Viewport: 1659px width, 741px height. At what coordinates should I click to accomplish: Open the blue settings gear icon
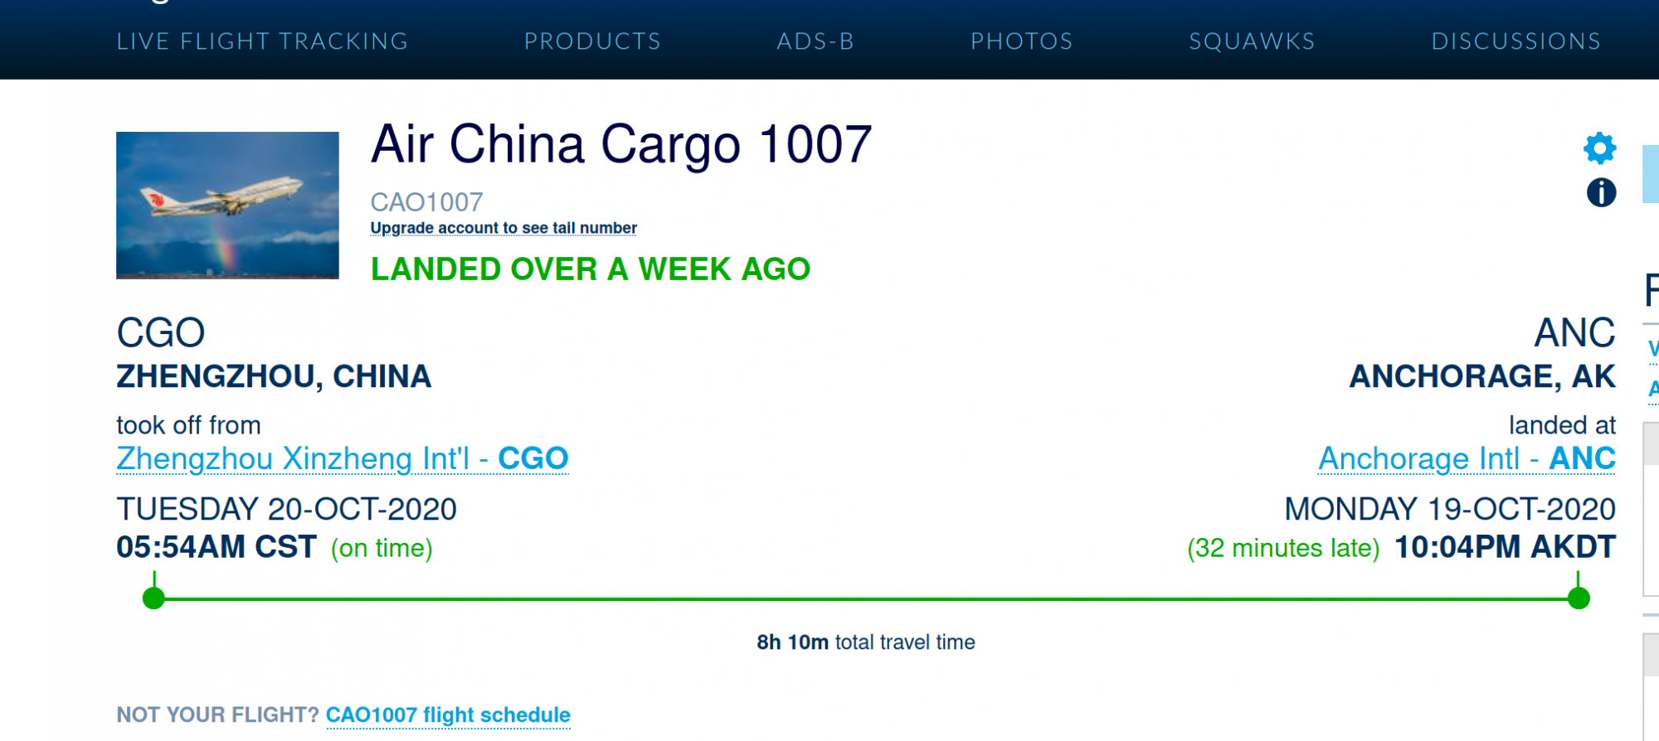tap(1600, 148)
